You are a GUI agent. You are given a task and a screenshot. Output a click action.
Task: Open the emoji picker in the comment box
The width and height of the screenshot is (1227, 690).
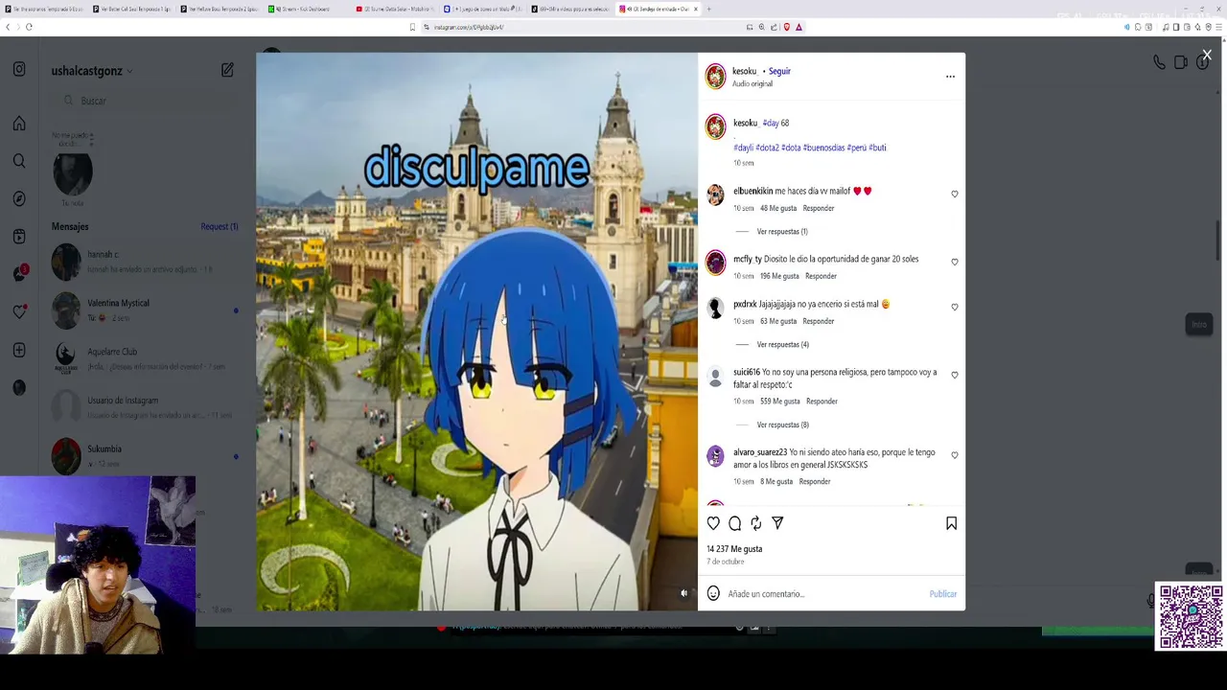coord(713,594)
